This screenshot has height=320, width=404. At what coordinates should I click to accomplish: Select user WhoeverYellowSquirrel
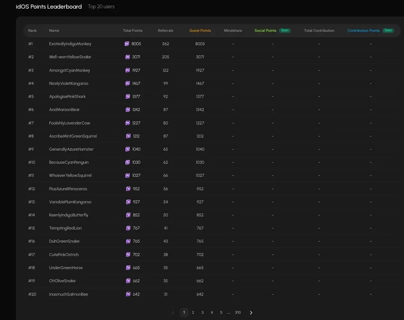tap(70, 175)
